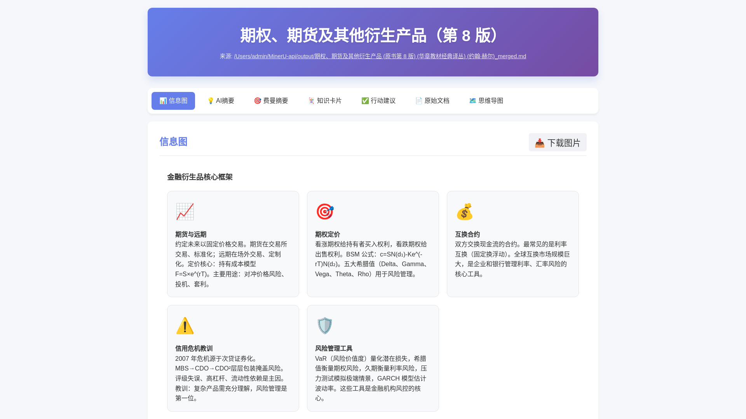The height and width of the screenshot is (419, 746).
Task: Select the 互换合约 card title
Action: click(467, 234)
